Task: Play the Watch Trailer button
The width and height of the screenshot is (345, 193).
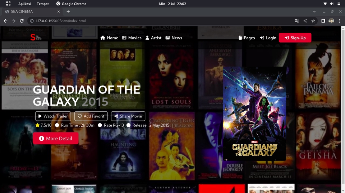Action: click(53, 116)
